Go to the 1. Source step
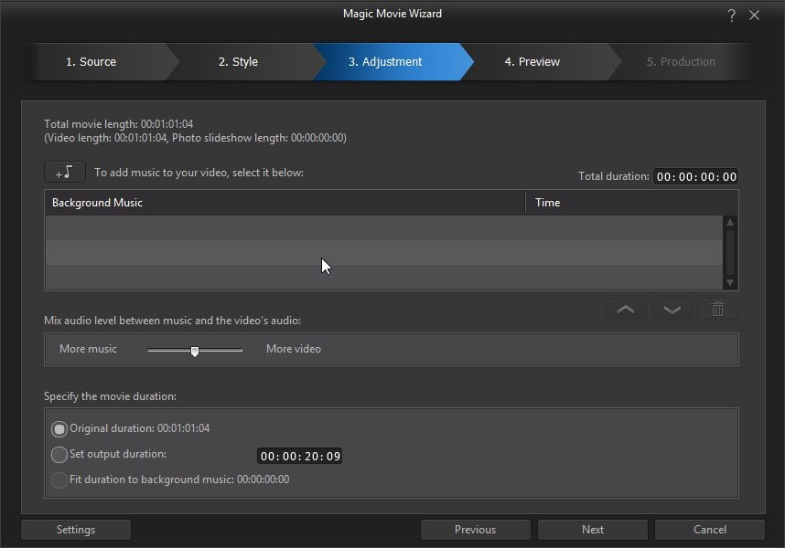 [x=91, y=62]
